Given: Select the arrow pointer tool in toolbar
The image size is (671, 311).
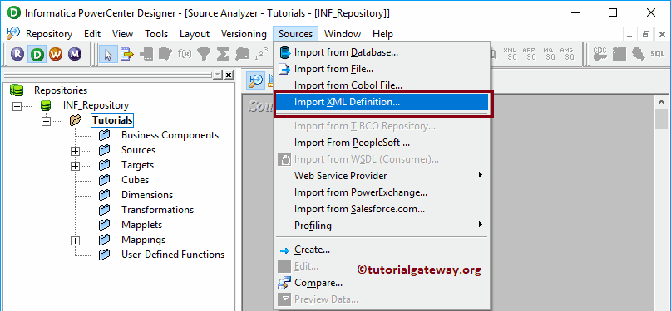Looking at the screenshot, I should (108, 54).
